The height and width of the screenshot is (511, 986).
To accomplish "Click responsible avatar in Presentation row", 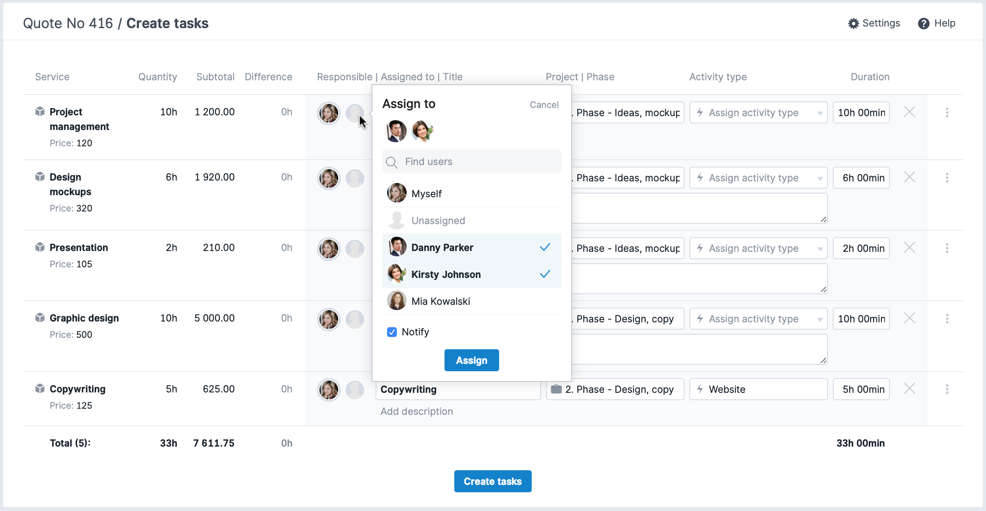I will [329, 249].
